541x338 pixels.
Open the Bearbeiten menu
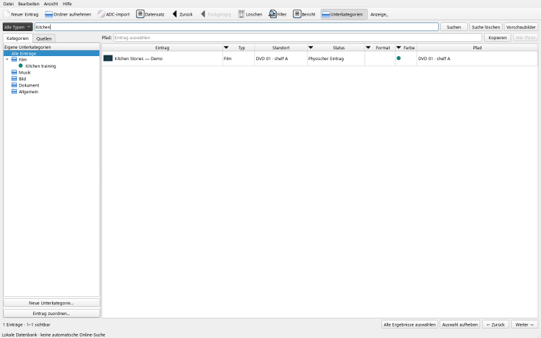point(28,3)
